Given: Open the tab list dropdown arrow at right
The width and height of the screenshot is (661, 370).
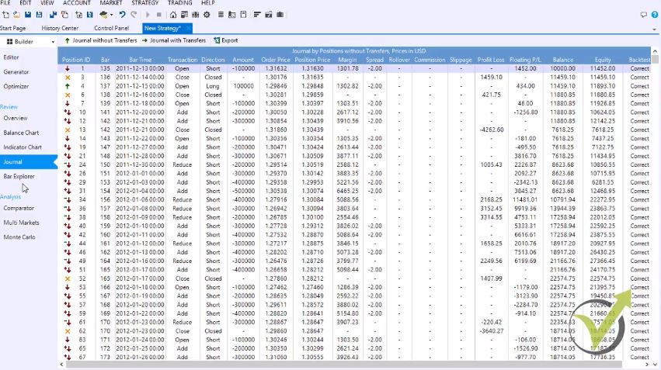Looking at the screenshot, I should [656, 28].
